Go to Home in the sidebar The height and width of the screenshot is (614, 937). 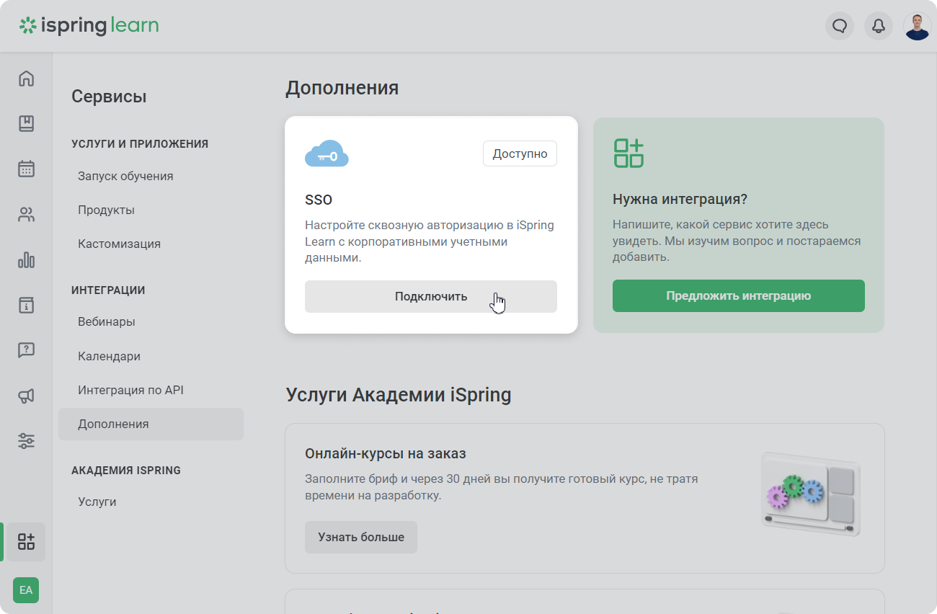27,79
